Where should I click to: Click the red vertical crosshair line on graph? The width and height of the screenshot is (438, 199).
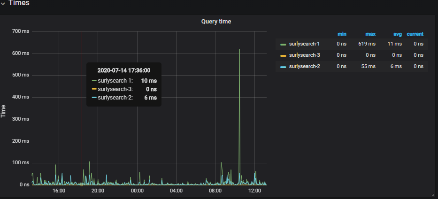point(82,141)
